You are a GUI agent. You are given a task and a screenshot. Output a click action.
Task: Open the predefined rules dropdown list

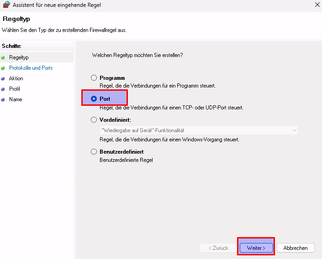pos(199,130)
